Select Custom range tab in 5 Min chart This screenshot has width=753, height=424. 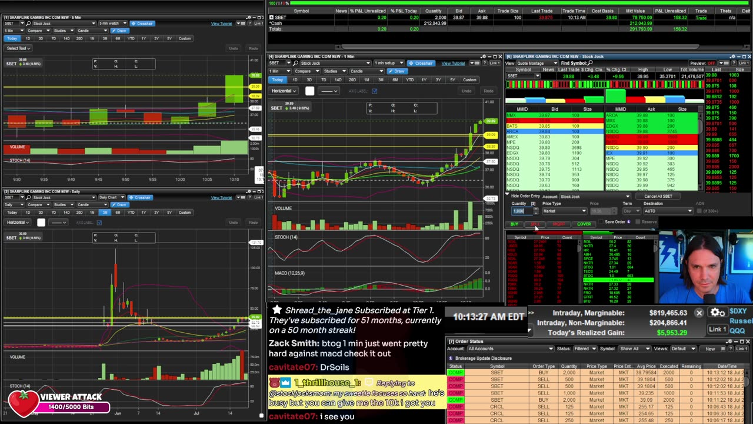185,39
